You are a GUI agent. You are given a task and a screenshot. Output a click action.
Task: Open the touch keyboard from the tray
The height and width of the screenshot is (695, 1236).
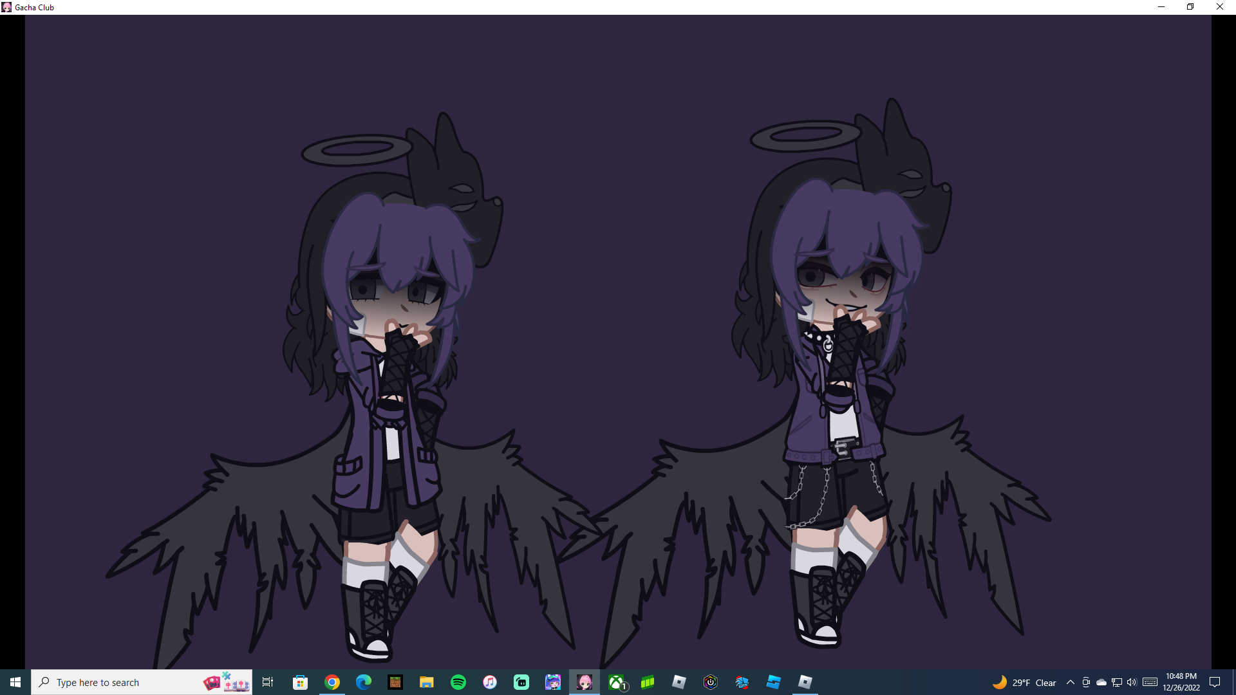(x=1150, y=682)
